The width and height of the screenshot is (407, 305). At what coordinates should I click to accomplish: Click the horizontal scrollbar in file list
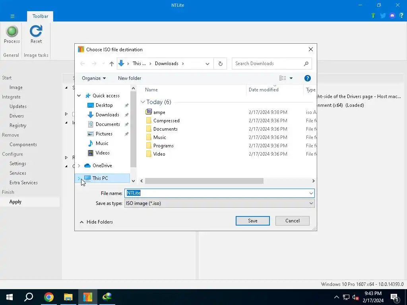click(x=204, y=181)
